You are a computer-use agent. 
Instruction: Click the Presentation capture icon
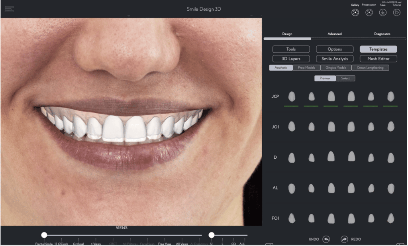369,12
